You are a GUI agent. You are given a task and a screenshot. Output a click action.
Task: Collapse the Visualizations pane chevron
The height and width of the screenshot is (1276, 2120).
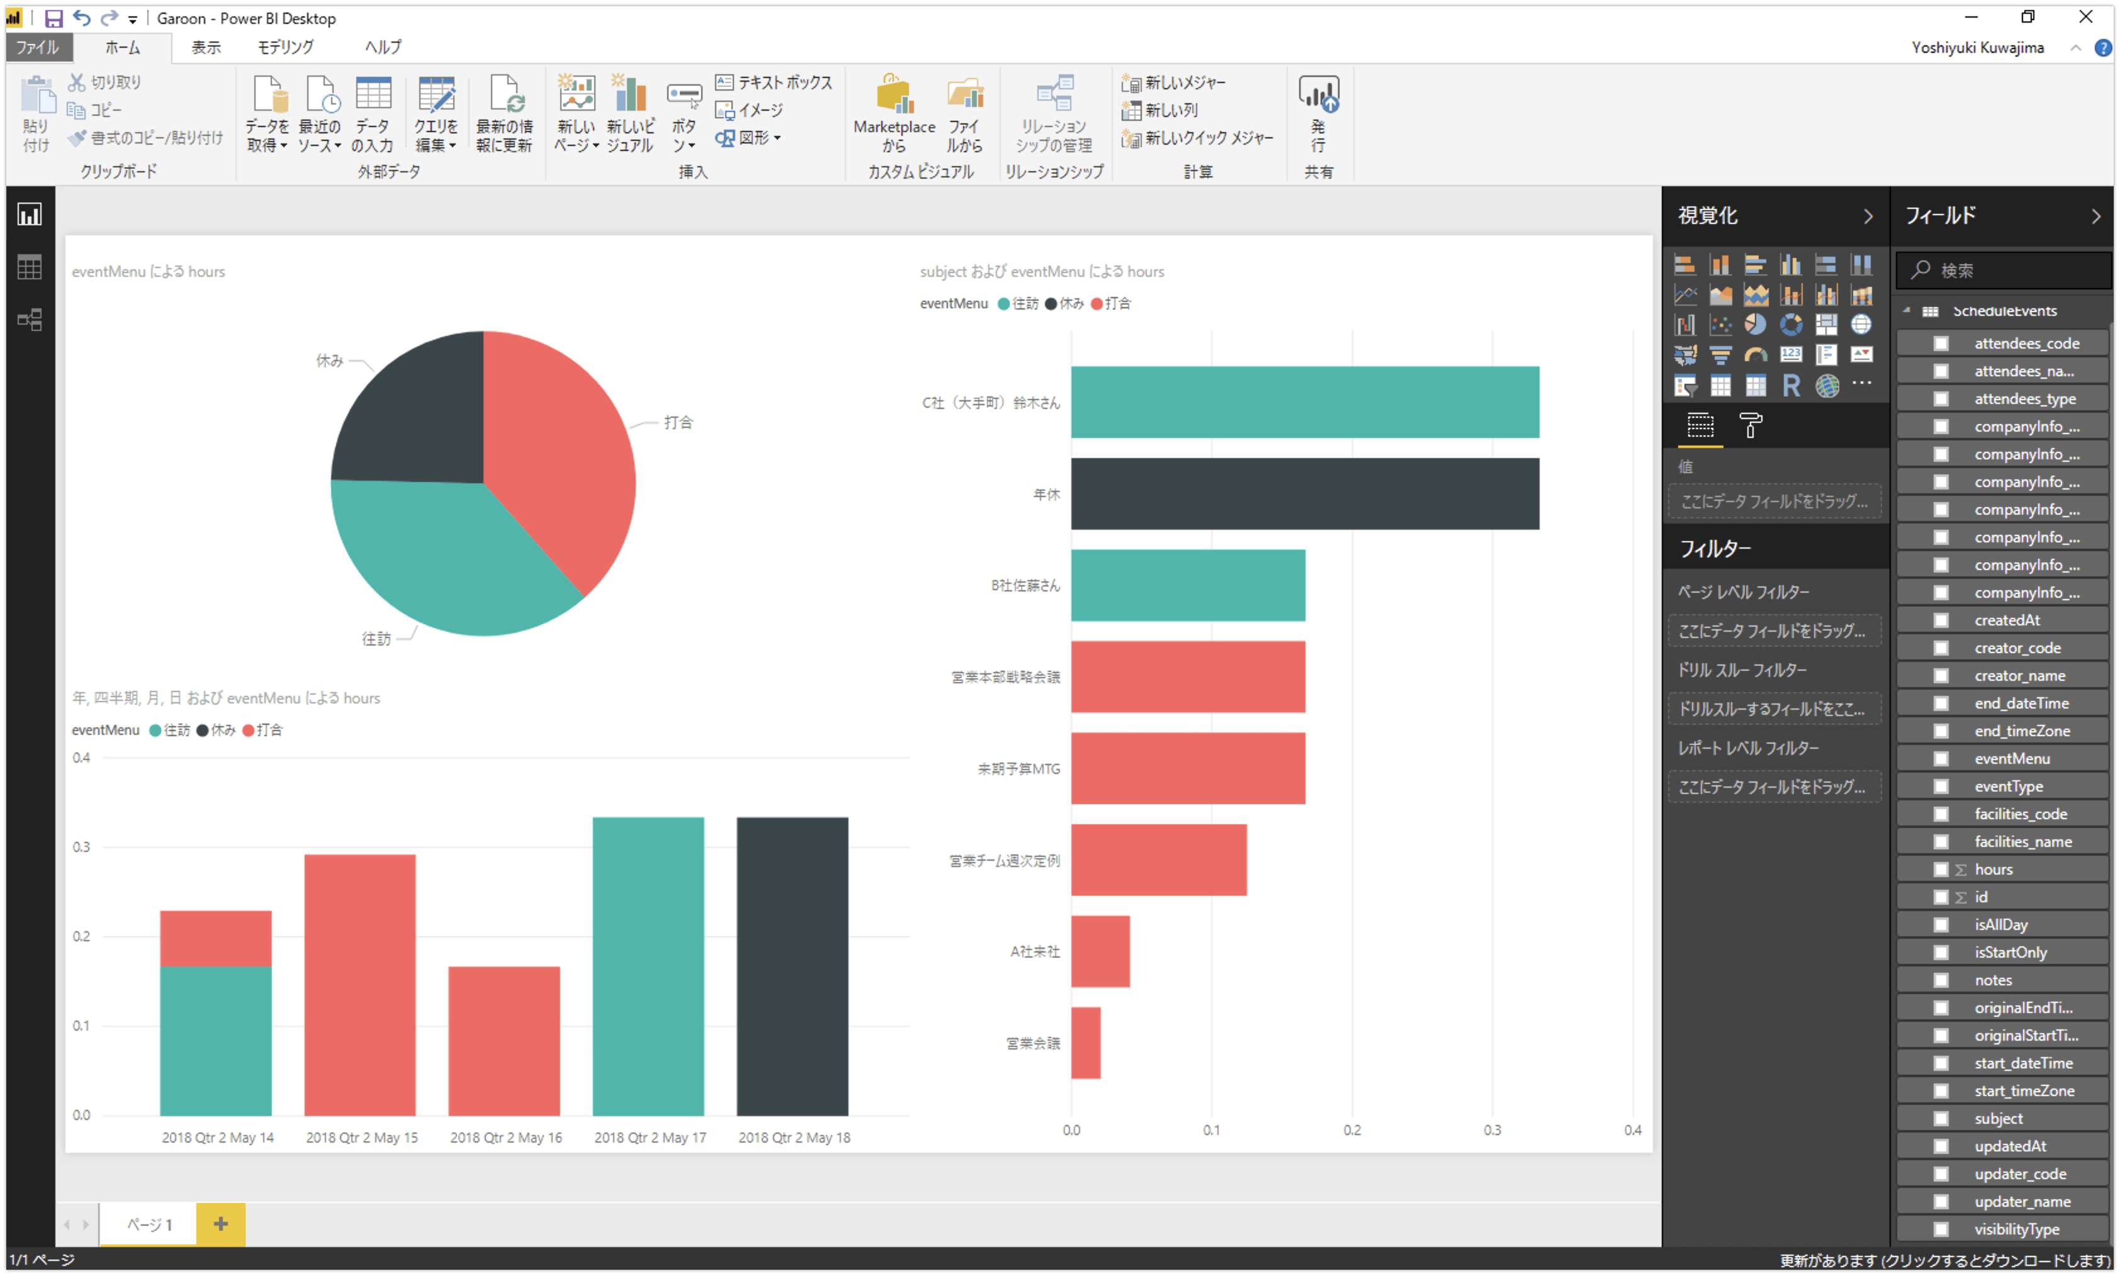pyautogui.click(x=1868, y=216)
